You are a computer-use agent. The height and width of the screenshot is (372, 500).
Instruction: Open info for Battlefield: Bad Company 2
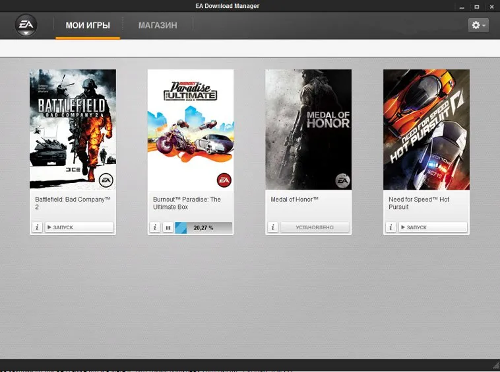click(38, 227)
